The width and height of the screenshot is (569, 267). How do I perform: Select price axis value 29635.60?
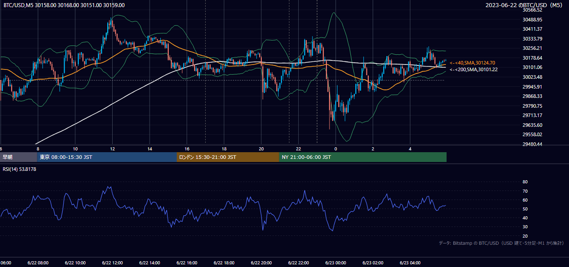click(532, 125)
